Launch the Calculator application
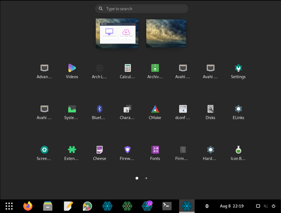Viewport: 281px width, 213px height. 127,71
